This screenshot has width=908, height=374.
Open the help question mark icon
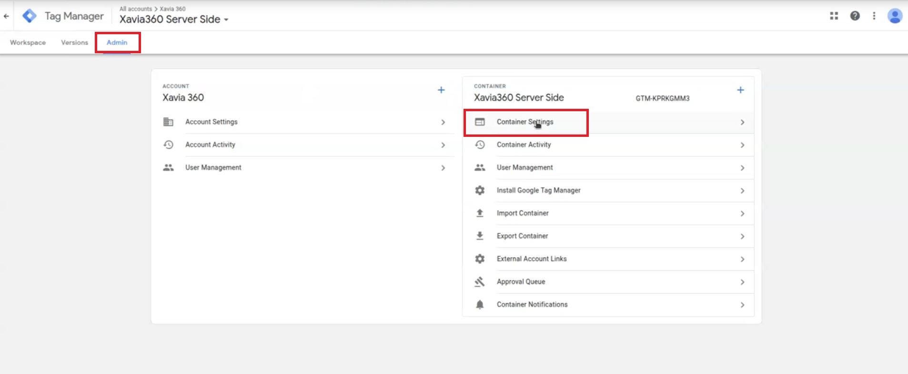click(x=855, y=16)
